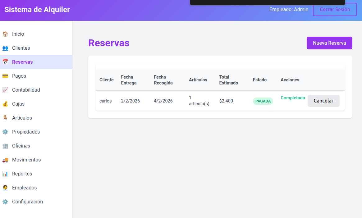Click the money bag icon beside Cajas
The width and height of the screenshot is (362, 218).
coord(5,104)
